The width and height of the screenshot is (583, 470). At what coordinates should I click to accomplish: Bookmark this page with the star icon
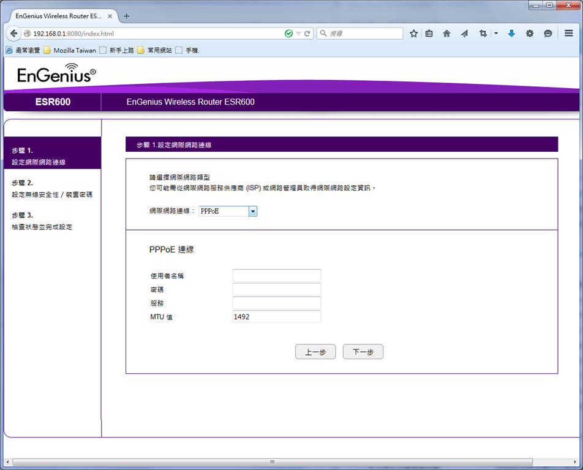[413, 34]
